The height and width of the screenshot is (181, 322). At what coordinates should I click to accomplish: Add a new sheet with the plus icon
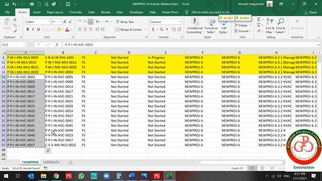pyautogui.click(x=70, y=162)
